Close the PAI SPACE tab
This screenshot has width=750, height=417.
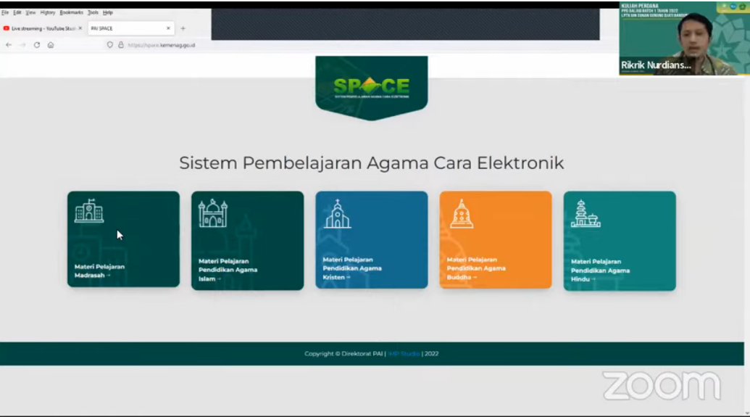[168, 28]
